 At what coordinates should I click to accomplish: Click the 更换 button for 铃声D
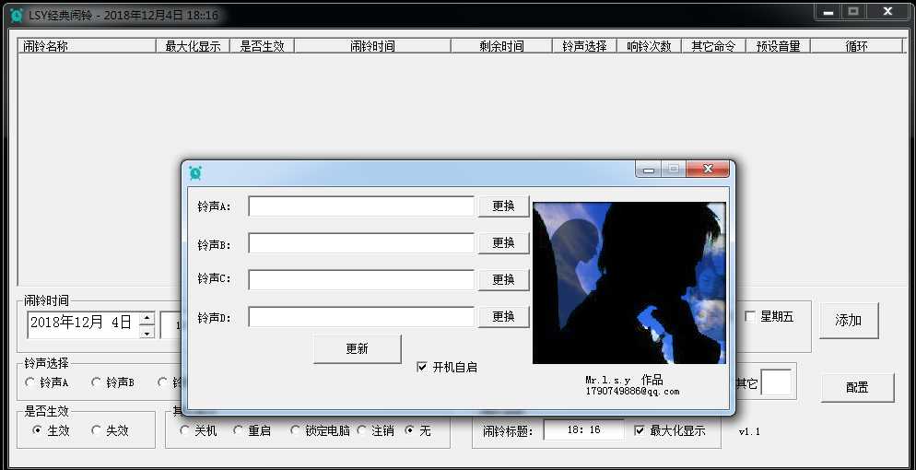(x=503, y=316)
